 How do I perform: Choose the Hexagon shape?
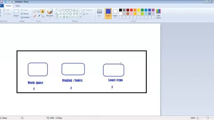pyautogui.click(x=67, y=14)
